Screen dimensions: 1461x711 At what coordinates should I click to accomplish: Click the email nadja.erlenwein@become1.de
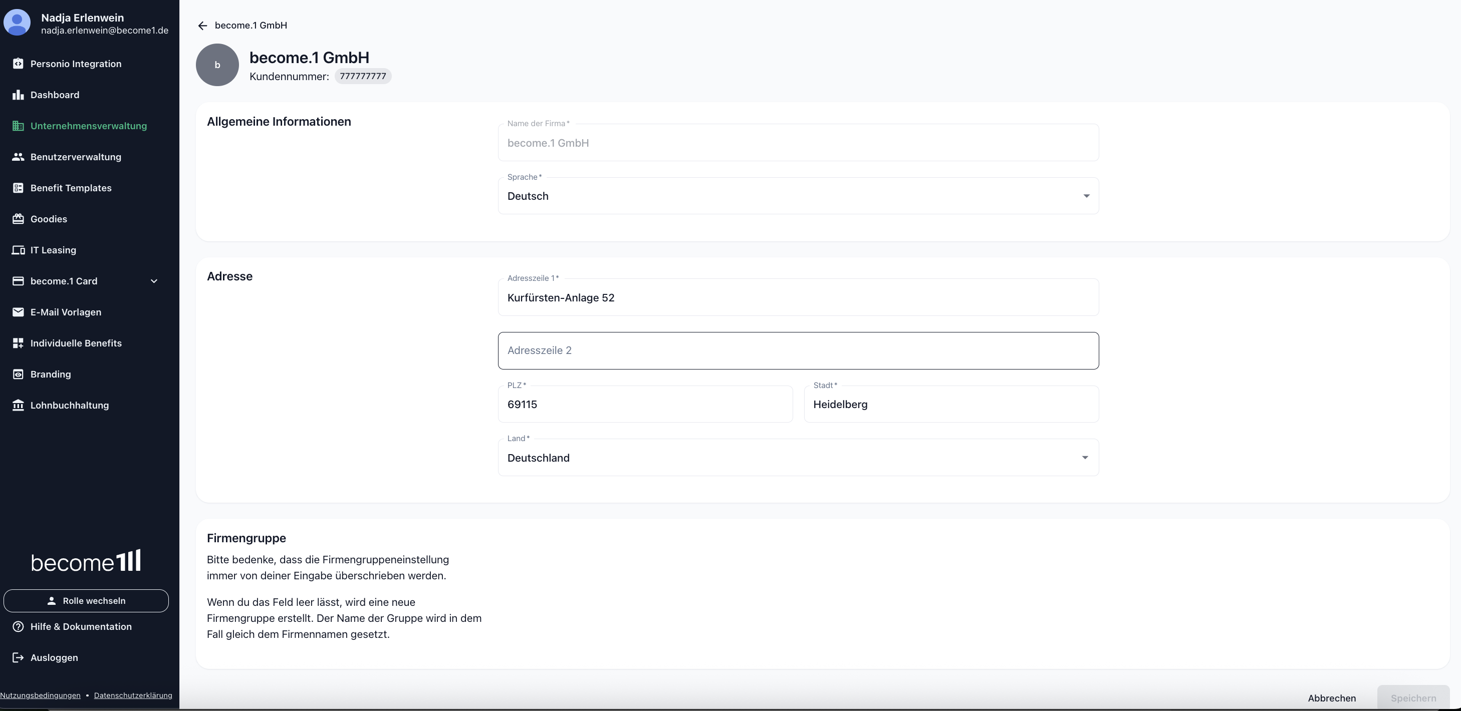pyautogui.click(x=105, y=31)
